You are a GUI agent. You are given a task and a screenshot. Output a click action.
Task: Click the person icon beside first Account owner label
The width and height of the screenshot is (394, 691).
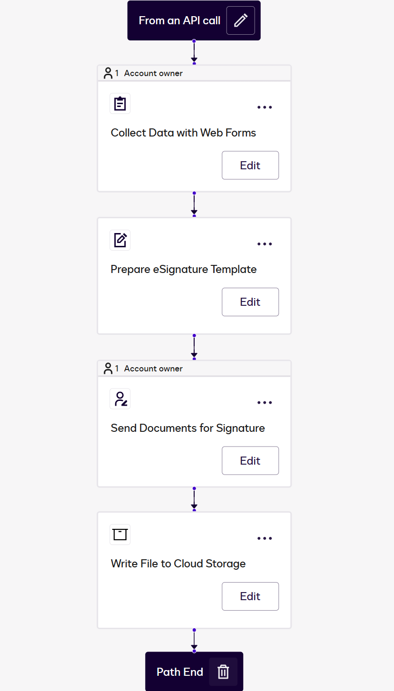click(107, 73)
